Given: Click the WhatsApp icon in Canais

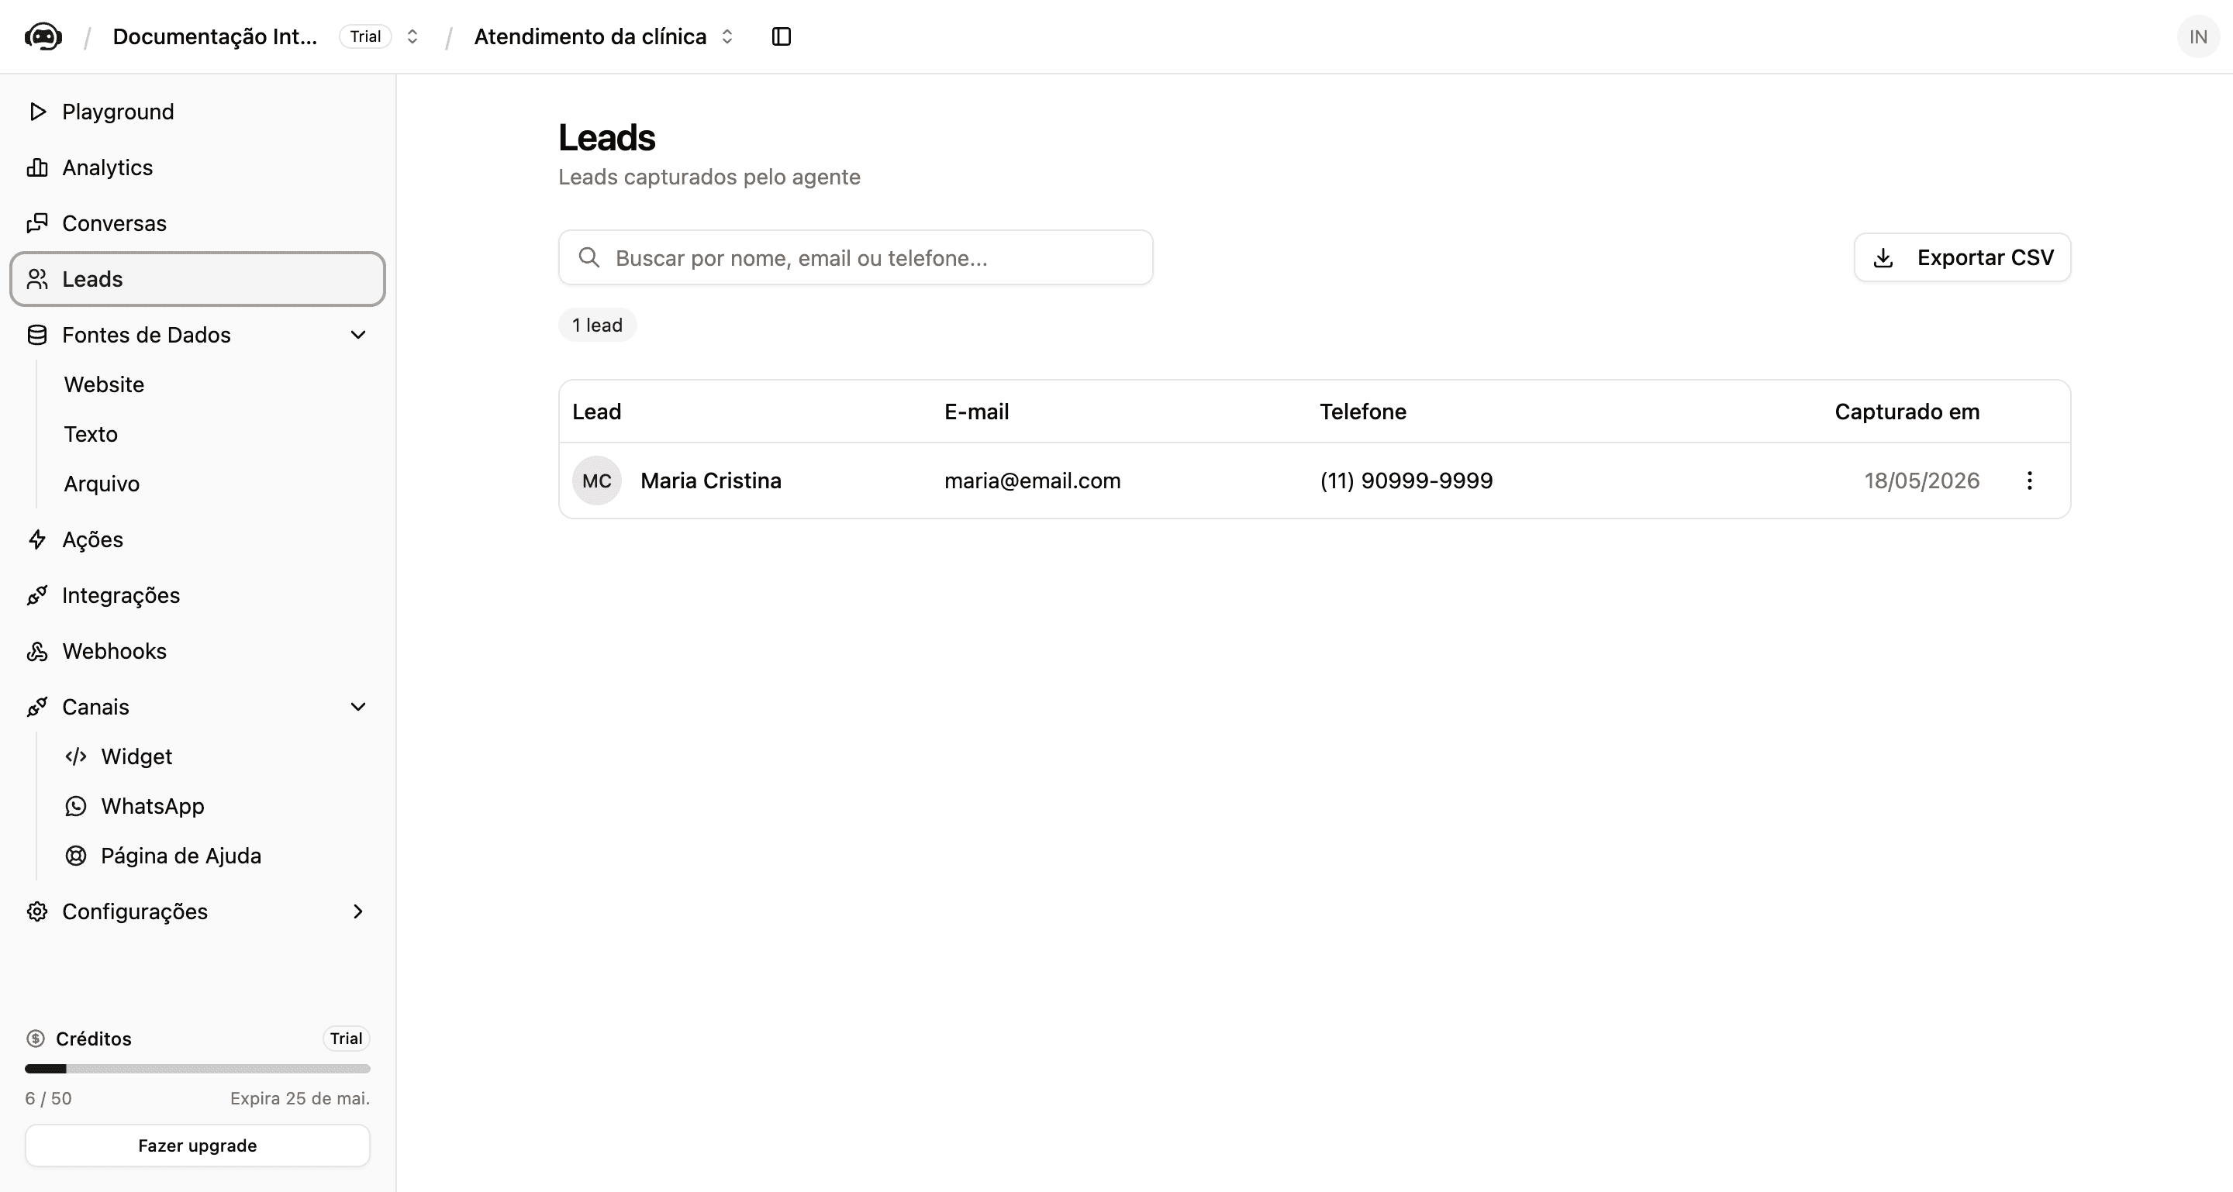Looking at the screenshot, I should [x=76, y=807].
